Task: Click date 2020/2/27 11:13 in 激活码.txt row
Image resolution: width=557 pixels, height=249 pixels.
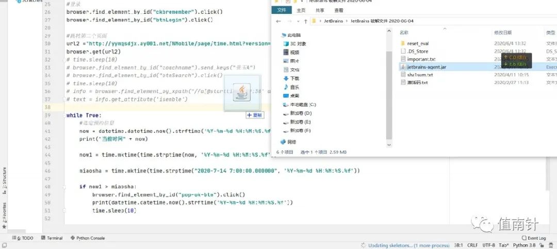Action: [x=512, y=82]
